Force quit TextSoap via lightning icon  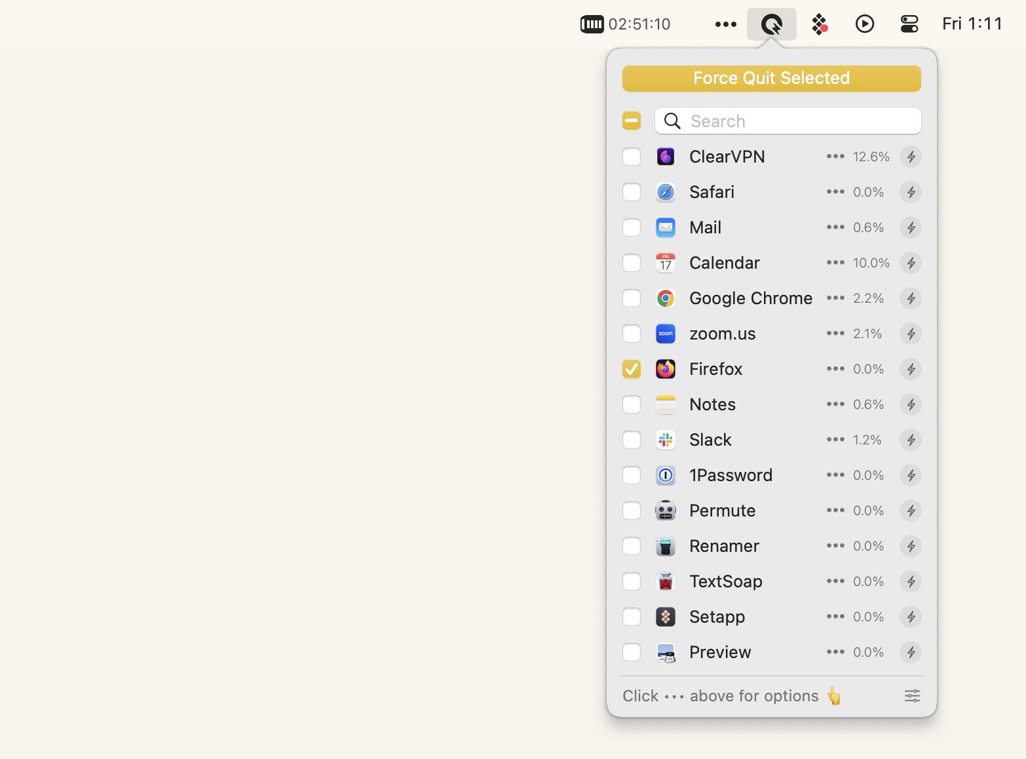pyautogui.click(x=911, y=581)
